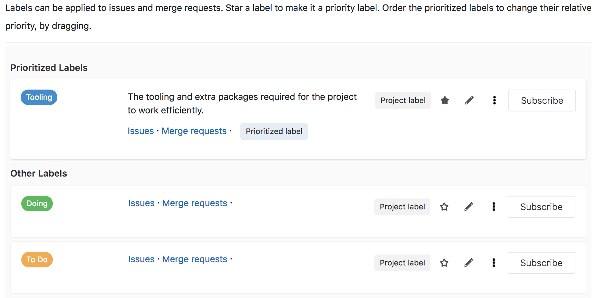Image resolution: width=596 pixels, height=298 pixels.
Task: Open more options menu for Tooling label
Action: 494,101
